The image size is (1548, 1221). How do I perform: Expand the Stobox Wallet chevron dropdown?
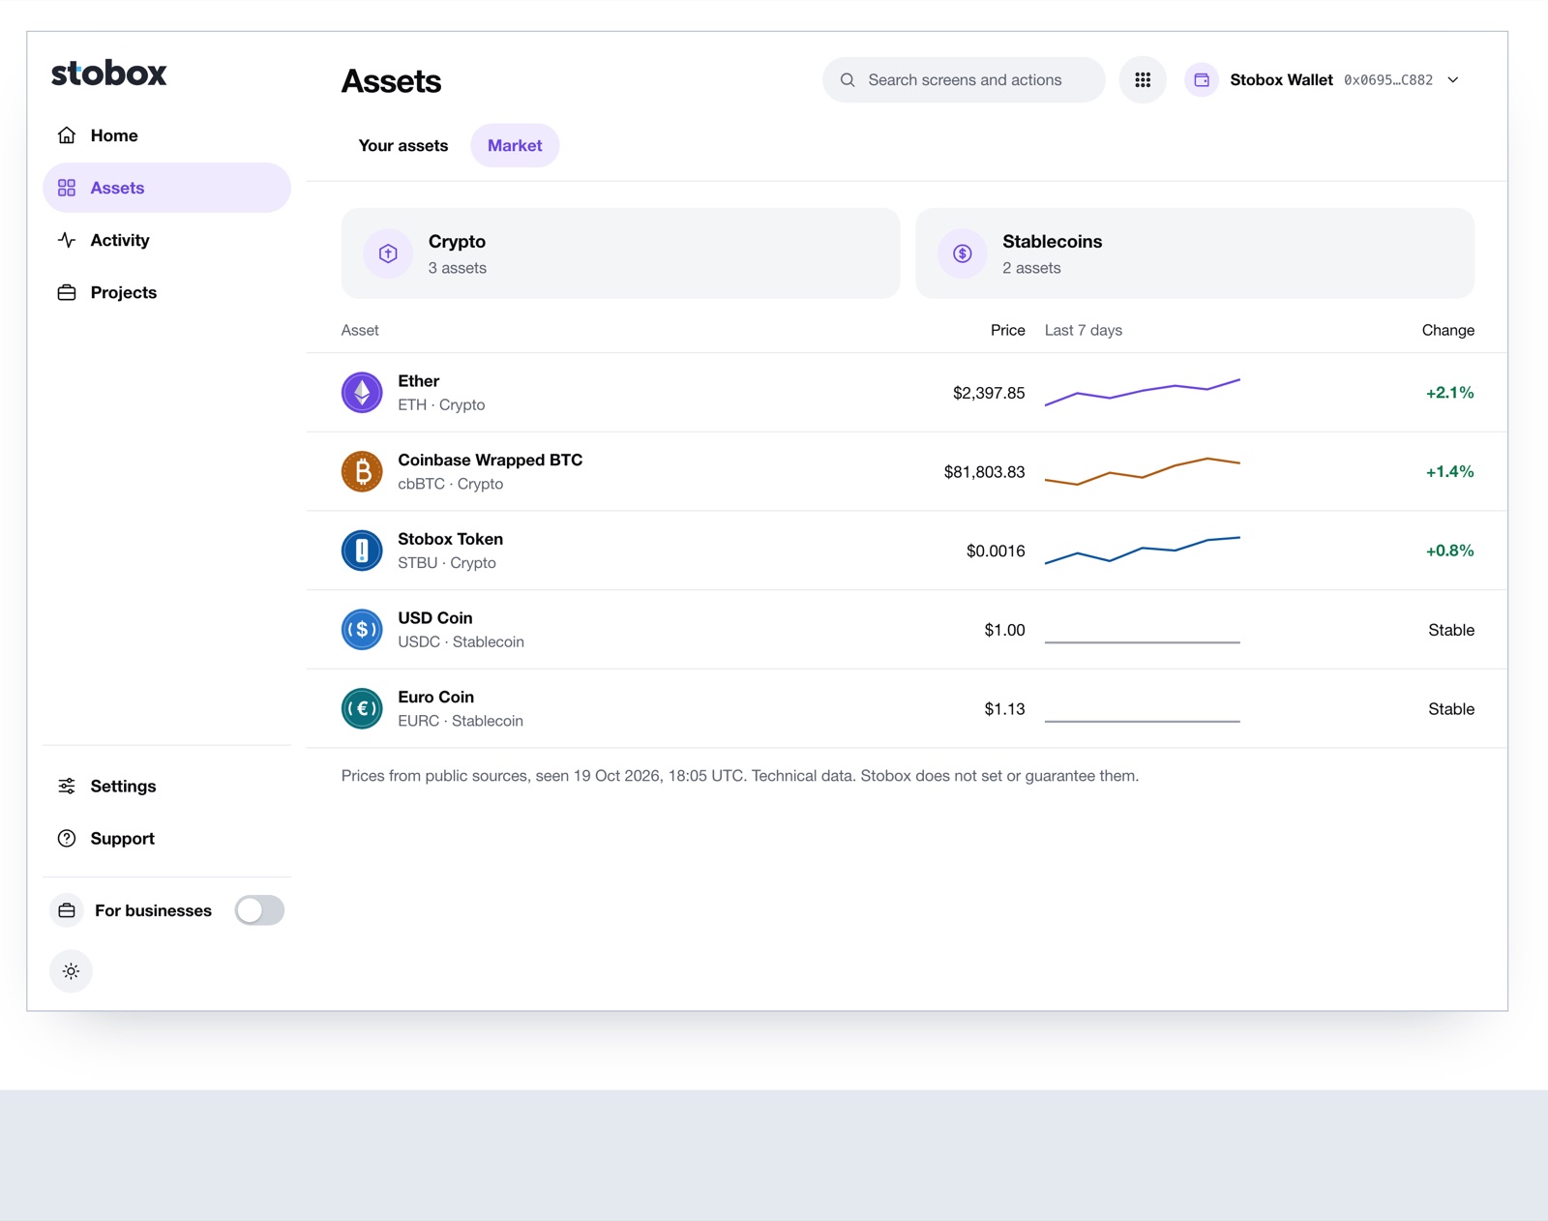pyautogui.click(x=1453, y=79)
